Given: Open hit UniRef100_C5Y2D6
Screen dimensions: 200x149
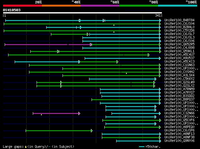Looking at the screenshot, I should (179, 31).
